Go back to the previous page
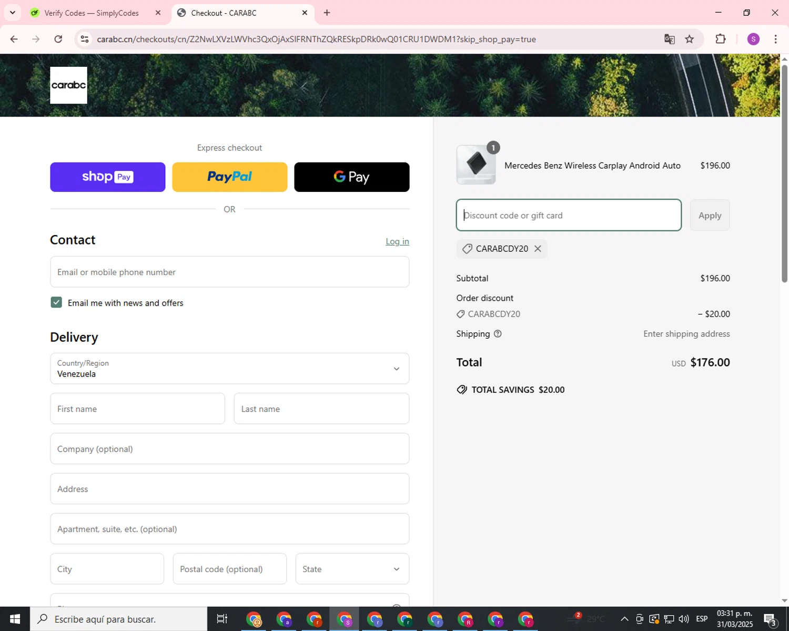789x631 pixels. pos(14,39)
